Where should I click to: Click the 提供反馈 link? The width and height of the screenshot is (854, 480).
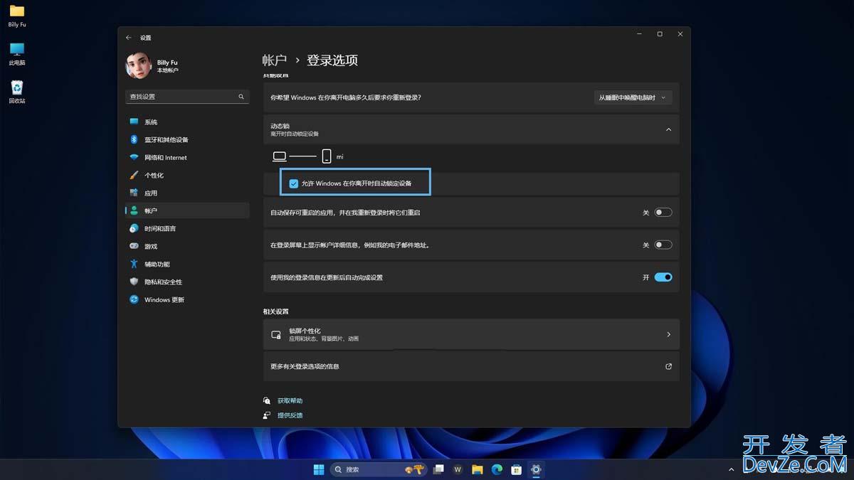pos(290,415)
